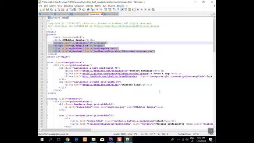This screenshot has height=143, width=254.
Task: Paste from clipboard using toolbar icon
Action: [x=75, y=10]
